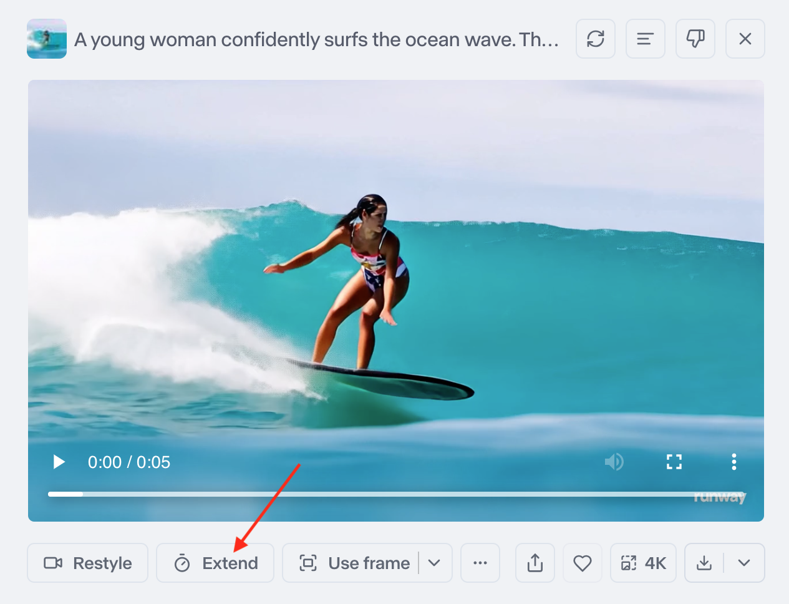Image resolution: width=789 pixels, height=604 pixels.
Task: Upscale video with 4K button
Action: point(643,563)
